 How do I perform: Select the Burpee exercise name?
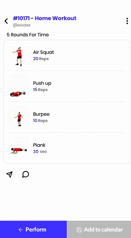point(41,114)
